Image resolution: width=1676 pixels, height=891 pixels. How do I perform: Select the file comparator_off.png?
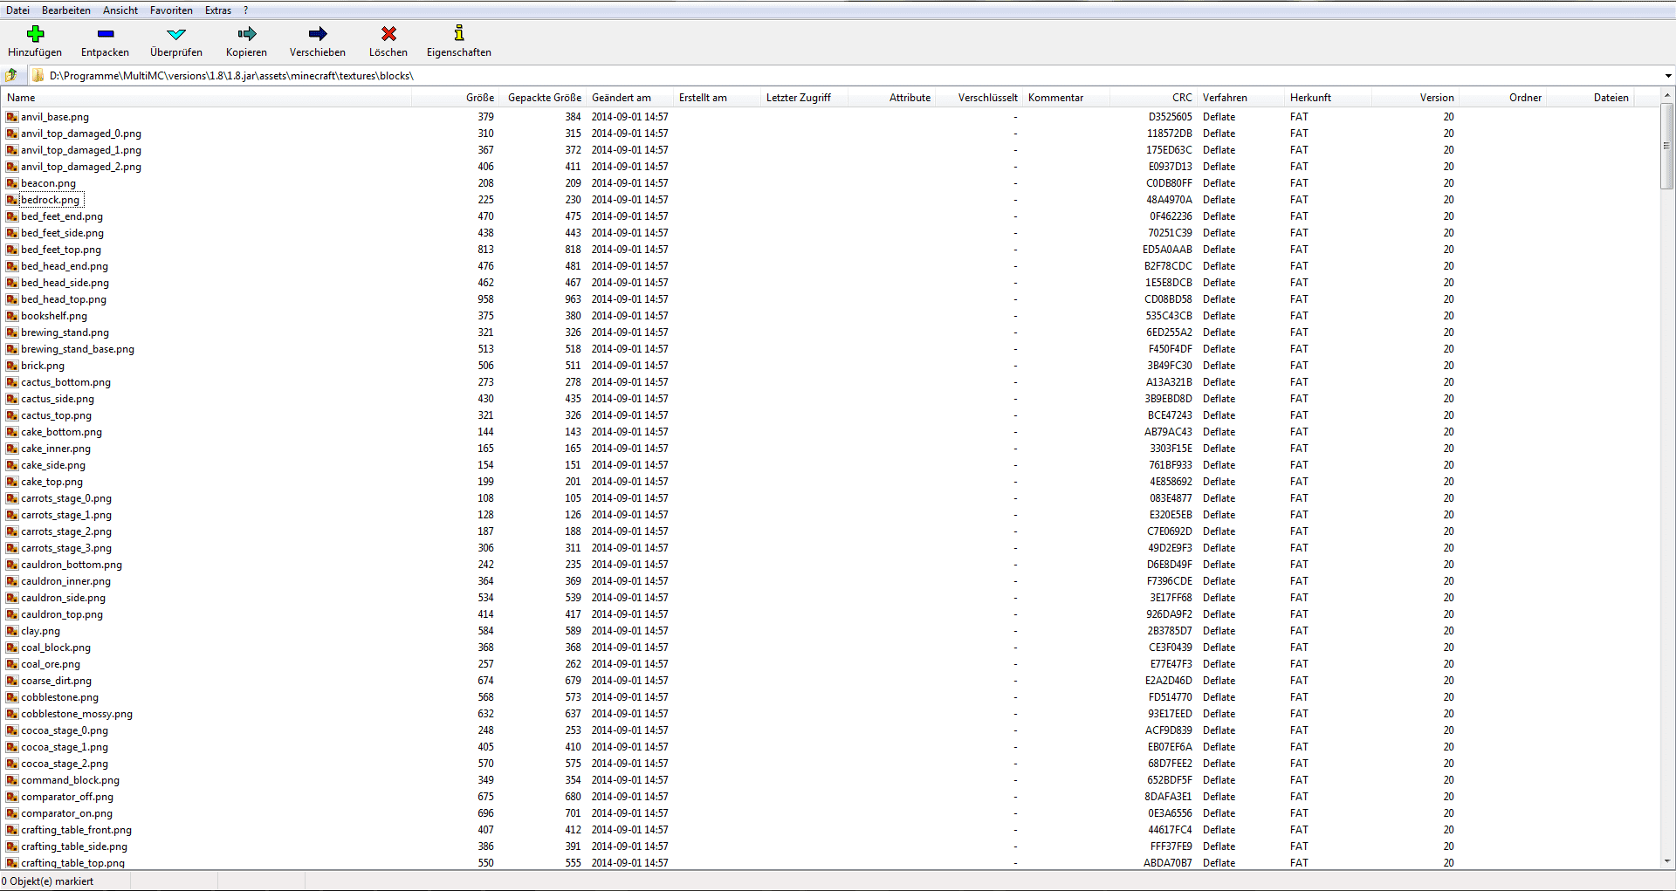pyautogui.click(x=67, y=797)
